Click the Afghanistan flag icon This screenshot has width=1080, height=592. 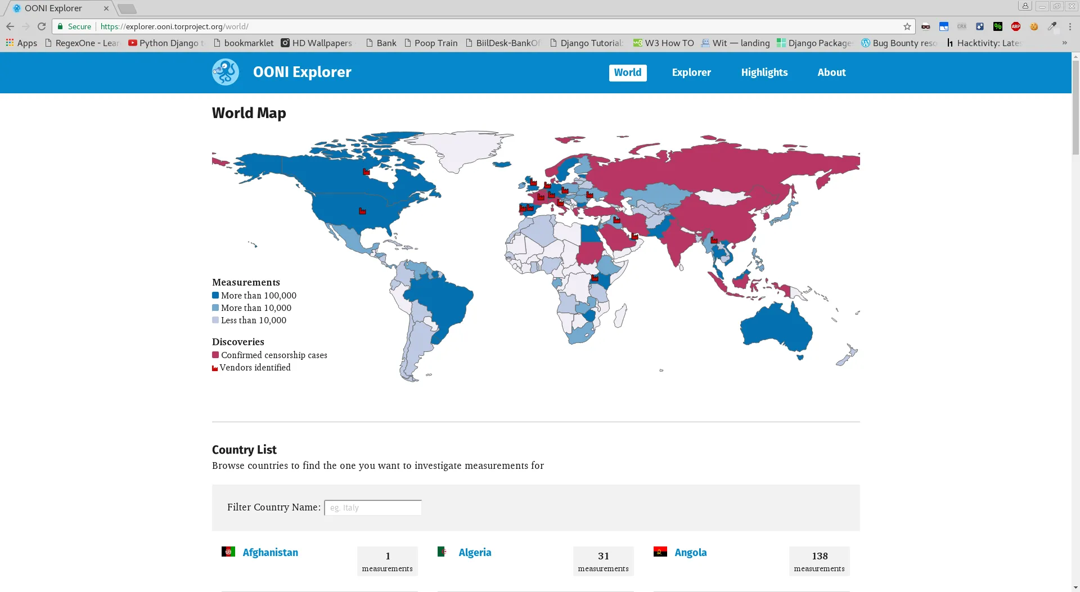click(228, 552)
